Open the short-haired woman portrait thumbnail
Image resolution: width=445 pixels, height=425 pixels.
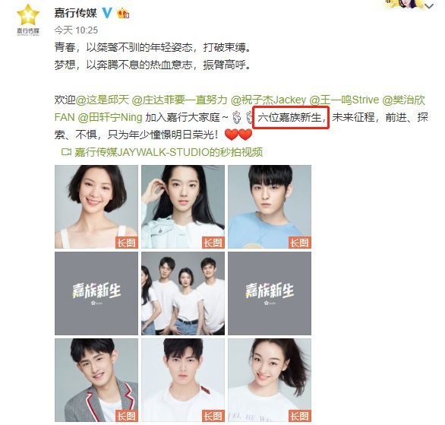96,207
